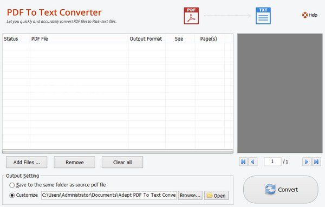
Task: Click the blue TXT document icon
Action: point(263,16)
